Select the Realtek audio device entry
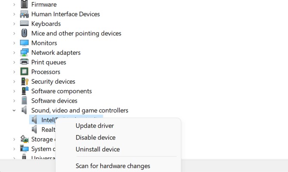The image size is (288, 172). click(48, 130)
